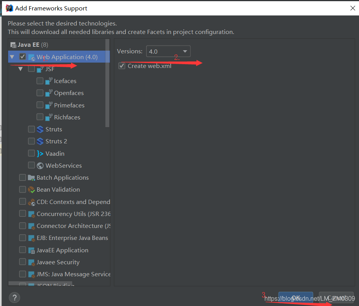The height and width of the screenshot is (306, 359).
Task: Click the Struts 2 icon
Action: pyautogui.click(x=40, y=141)
